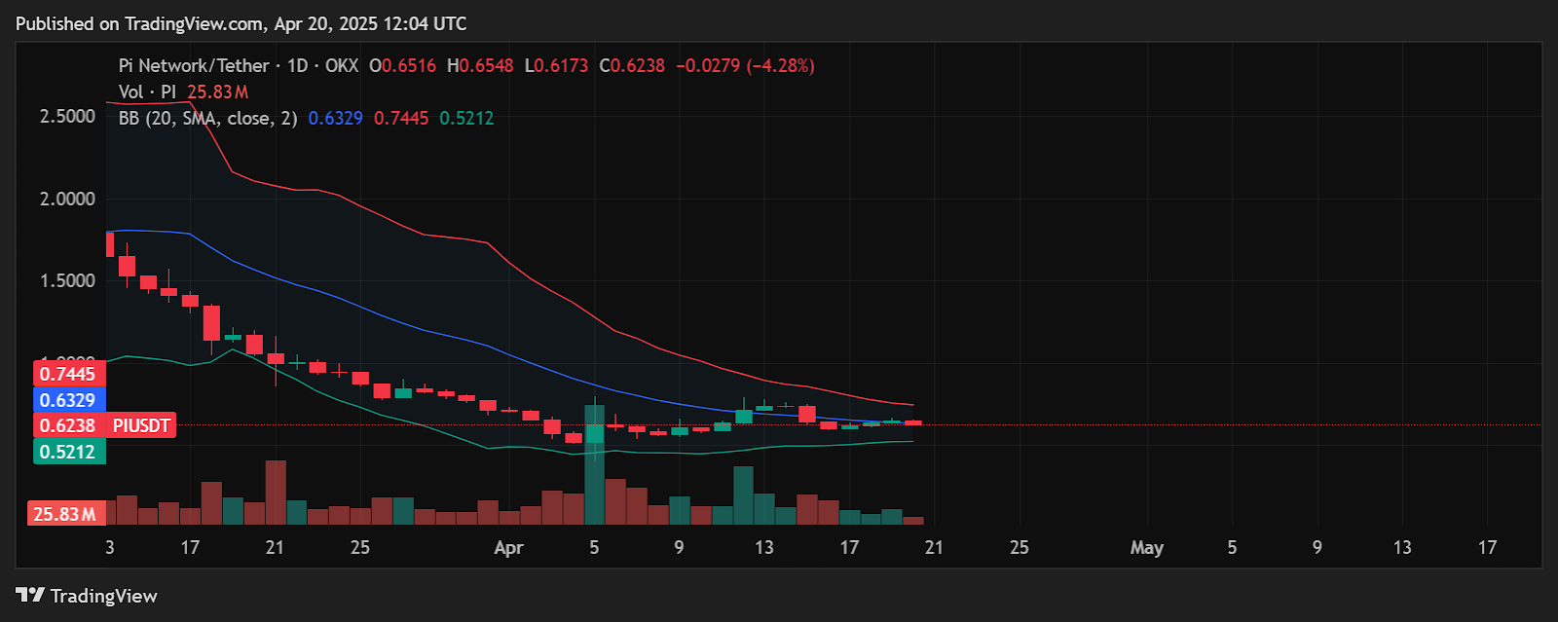The image size is (1558, 622).
Task: Click the close value C0.6238 in legend
Action: (632, 65)
